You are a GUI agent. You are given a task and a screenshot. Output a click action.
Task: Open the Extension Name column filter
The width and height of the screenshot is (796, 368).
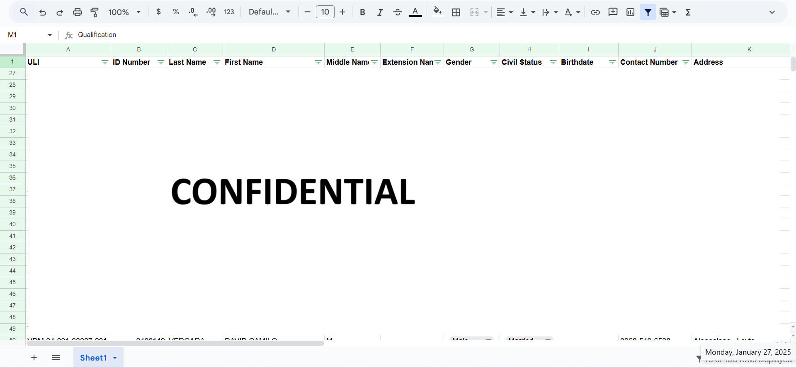(x=437, y=62)
